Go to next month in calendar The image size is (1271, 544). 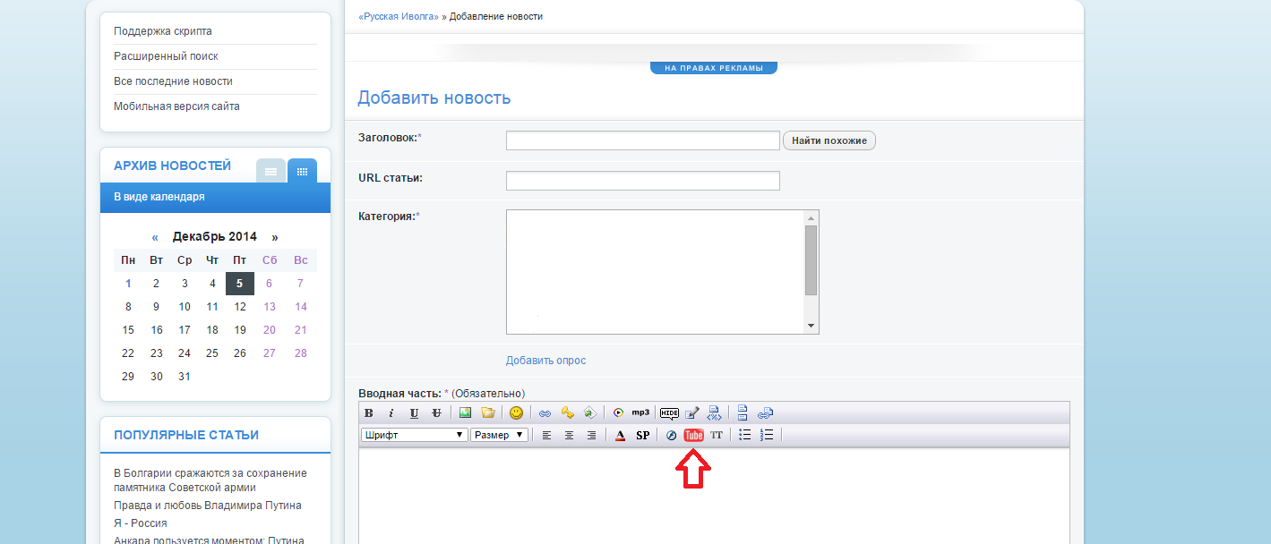(x=275, y=237)
